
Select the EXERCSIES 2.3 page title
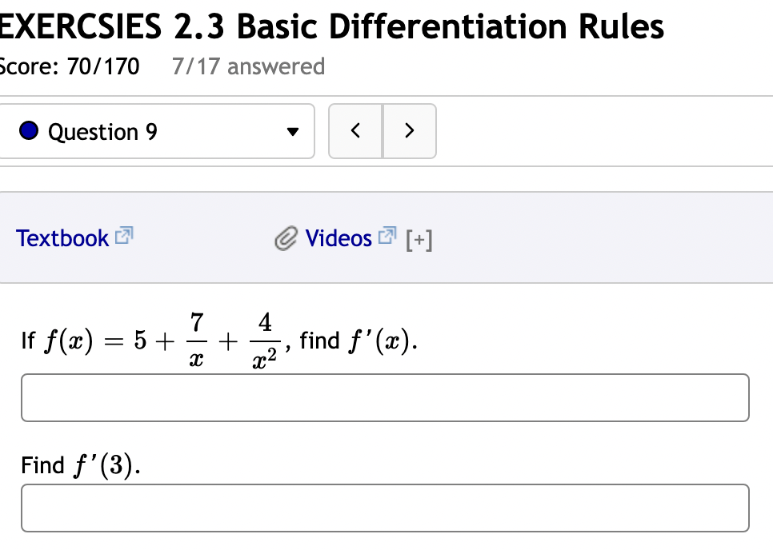(x=332, y=26)
